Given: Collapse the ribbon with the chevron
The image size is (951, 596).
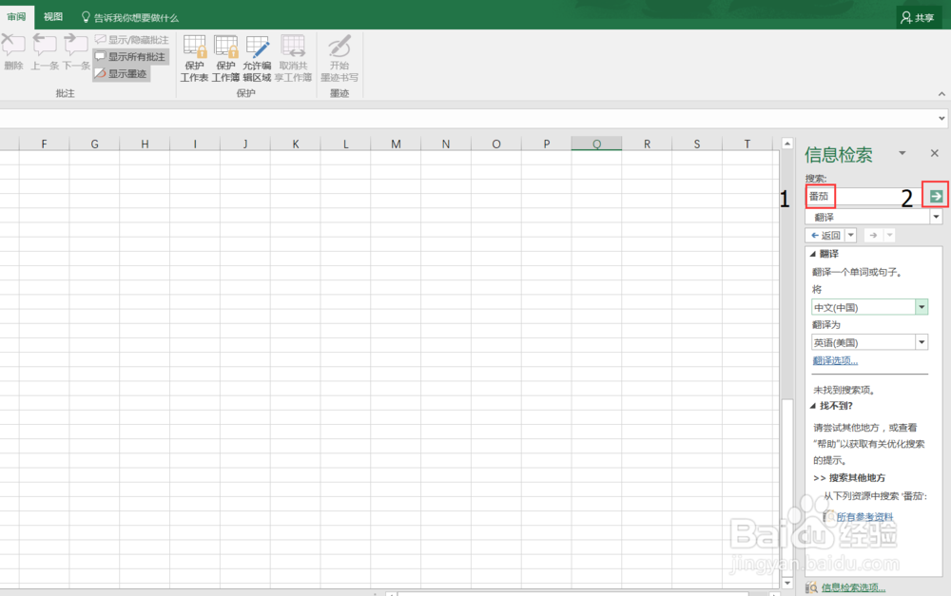Looking at the screenshot, I should pyautogui.click(x=941, y=94).
